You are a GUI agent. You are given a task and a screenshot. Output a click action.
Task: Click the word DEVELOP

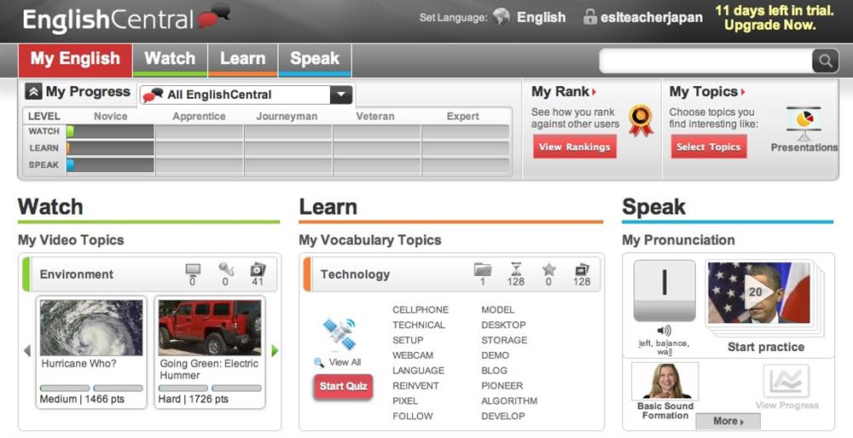click(x=503, y=416)
